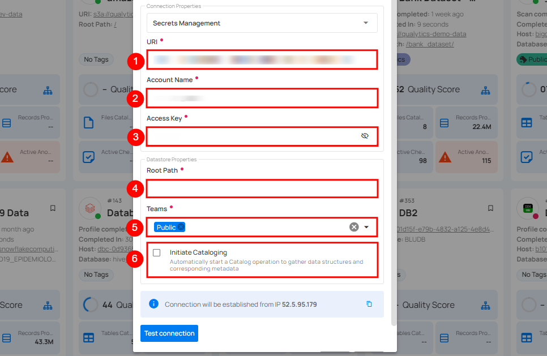Click the 44 quality score progress ring

91,304
